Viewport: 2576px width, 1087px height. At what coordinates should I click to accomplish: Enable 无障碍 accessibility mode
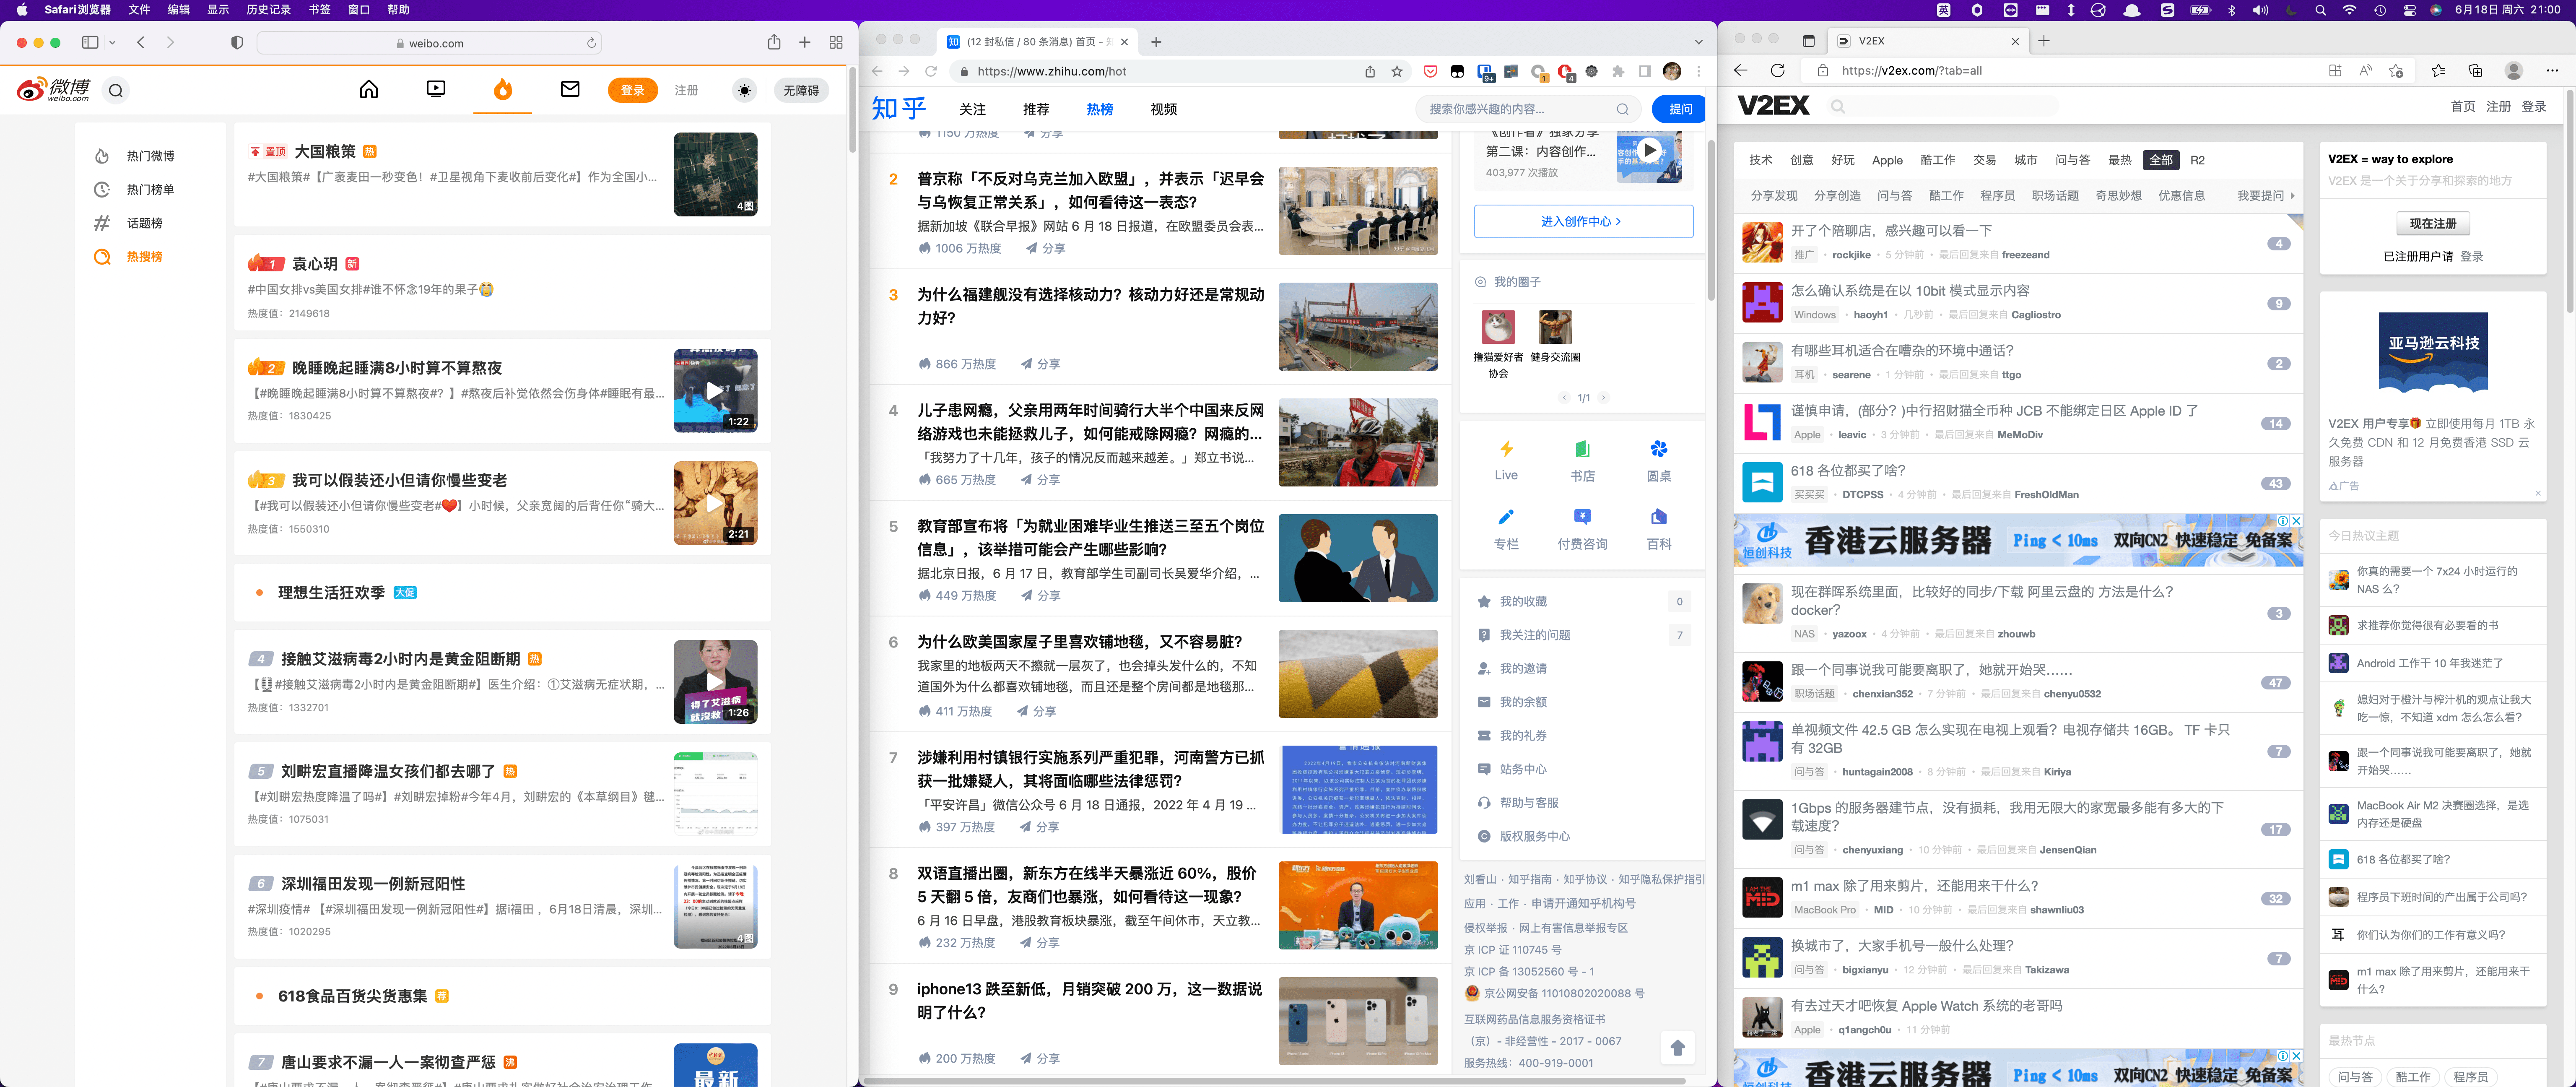coord(800,91)
